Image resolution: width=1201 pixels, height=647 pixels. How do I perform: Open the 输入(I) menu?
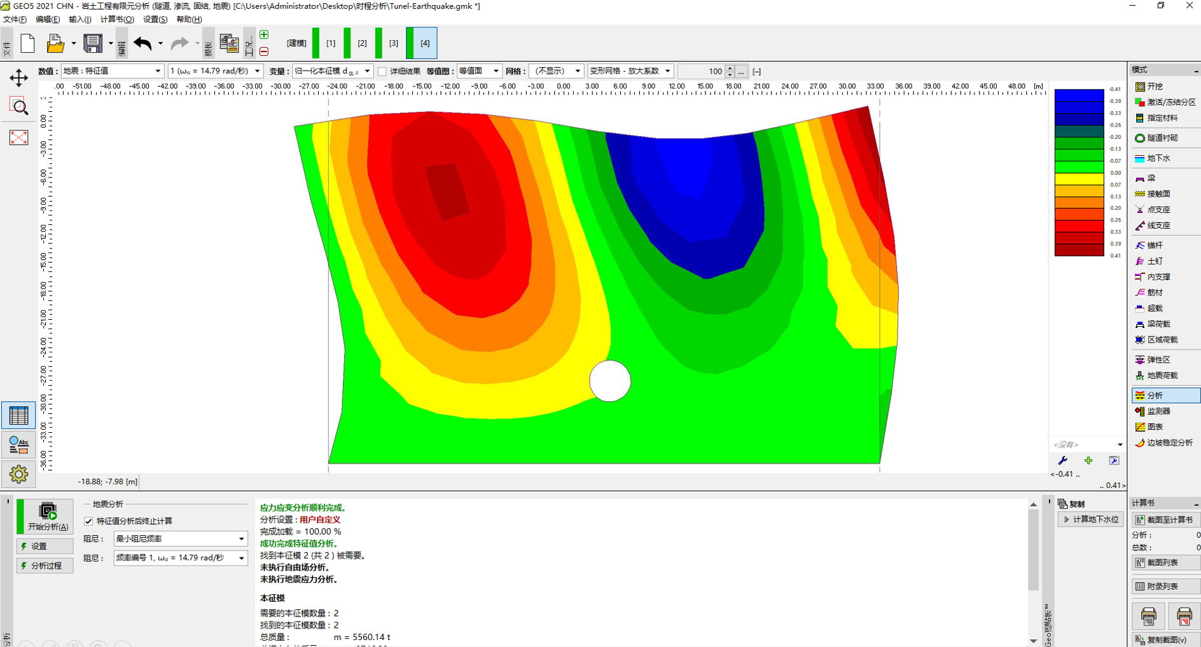(80, 20)
